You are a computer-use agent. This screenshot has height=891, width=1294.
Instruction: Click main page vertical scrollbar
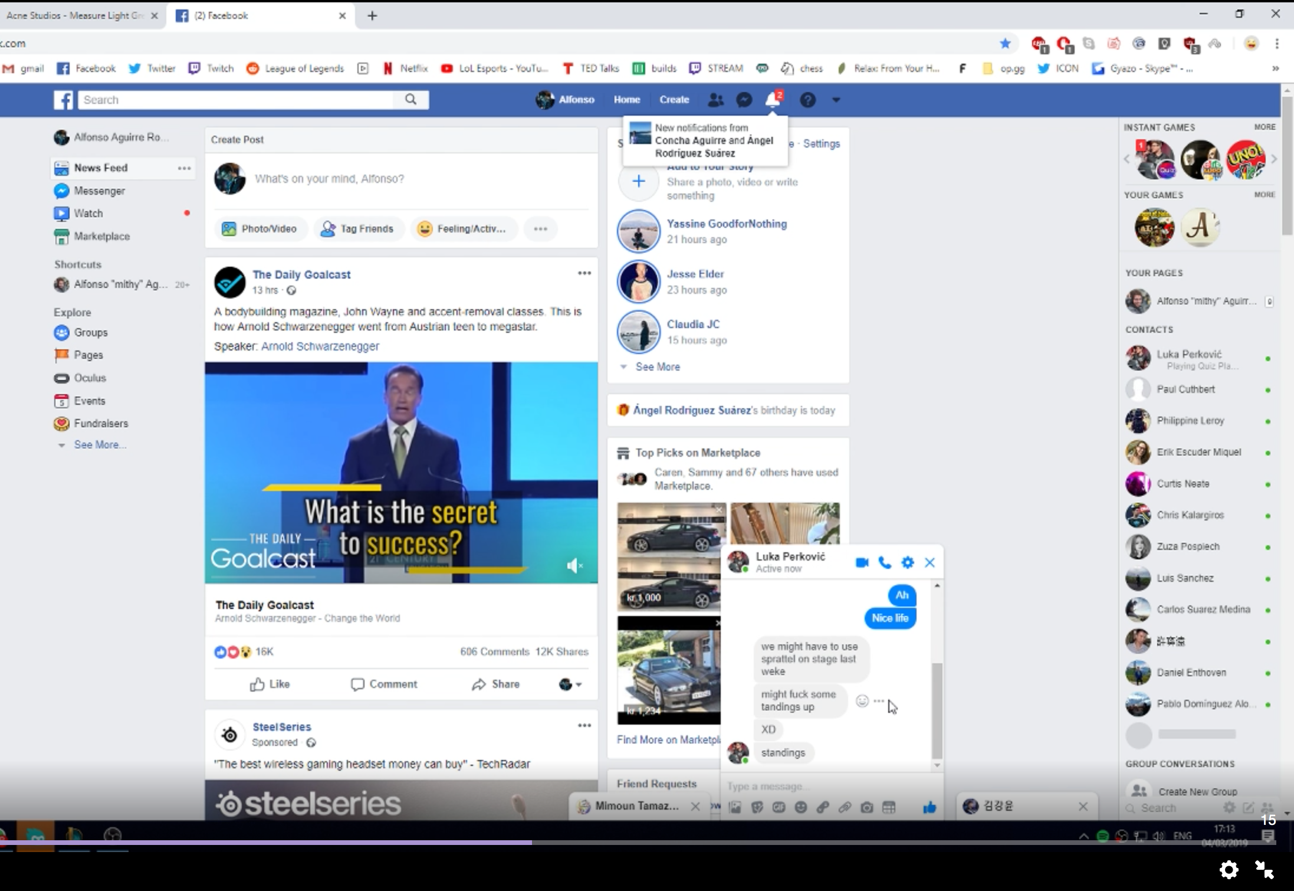coord(1287,165)
